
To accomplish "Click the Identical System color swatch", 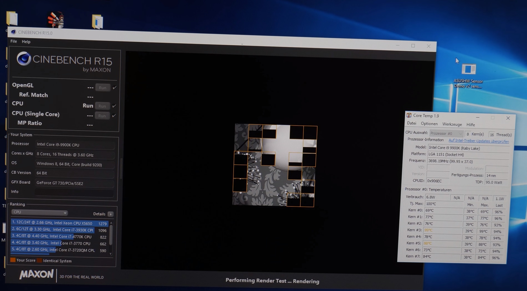I will point(39,261).
